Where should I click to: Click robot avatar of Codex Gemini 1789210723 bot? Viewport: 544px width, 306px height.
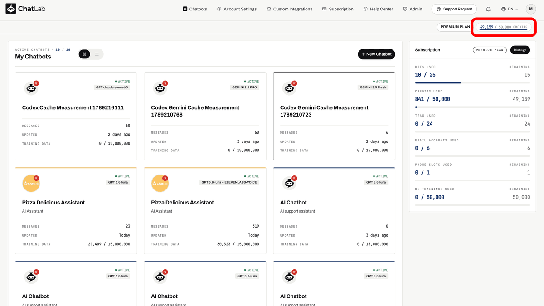pos(289,88)
